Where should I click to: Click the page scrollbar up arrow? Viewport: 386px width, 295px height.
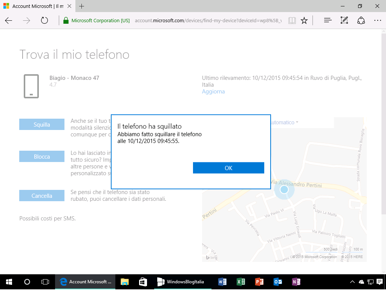pos(383,32)
